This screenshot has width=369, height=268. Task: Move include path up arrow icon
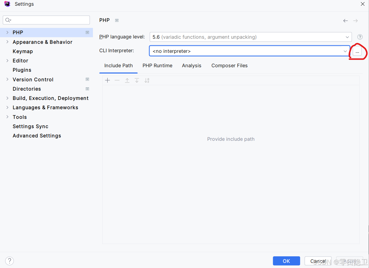pyautogui.click(x=127, y=80)
